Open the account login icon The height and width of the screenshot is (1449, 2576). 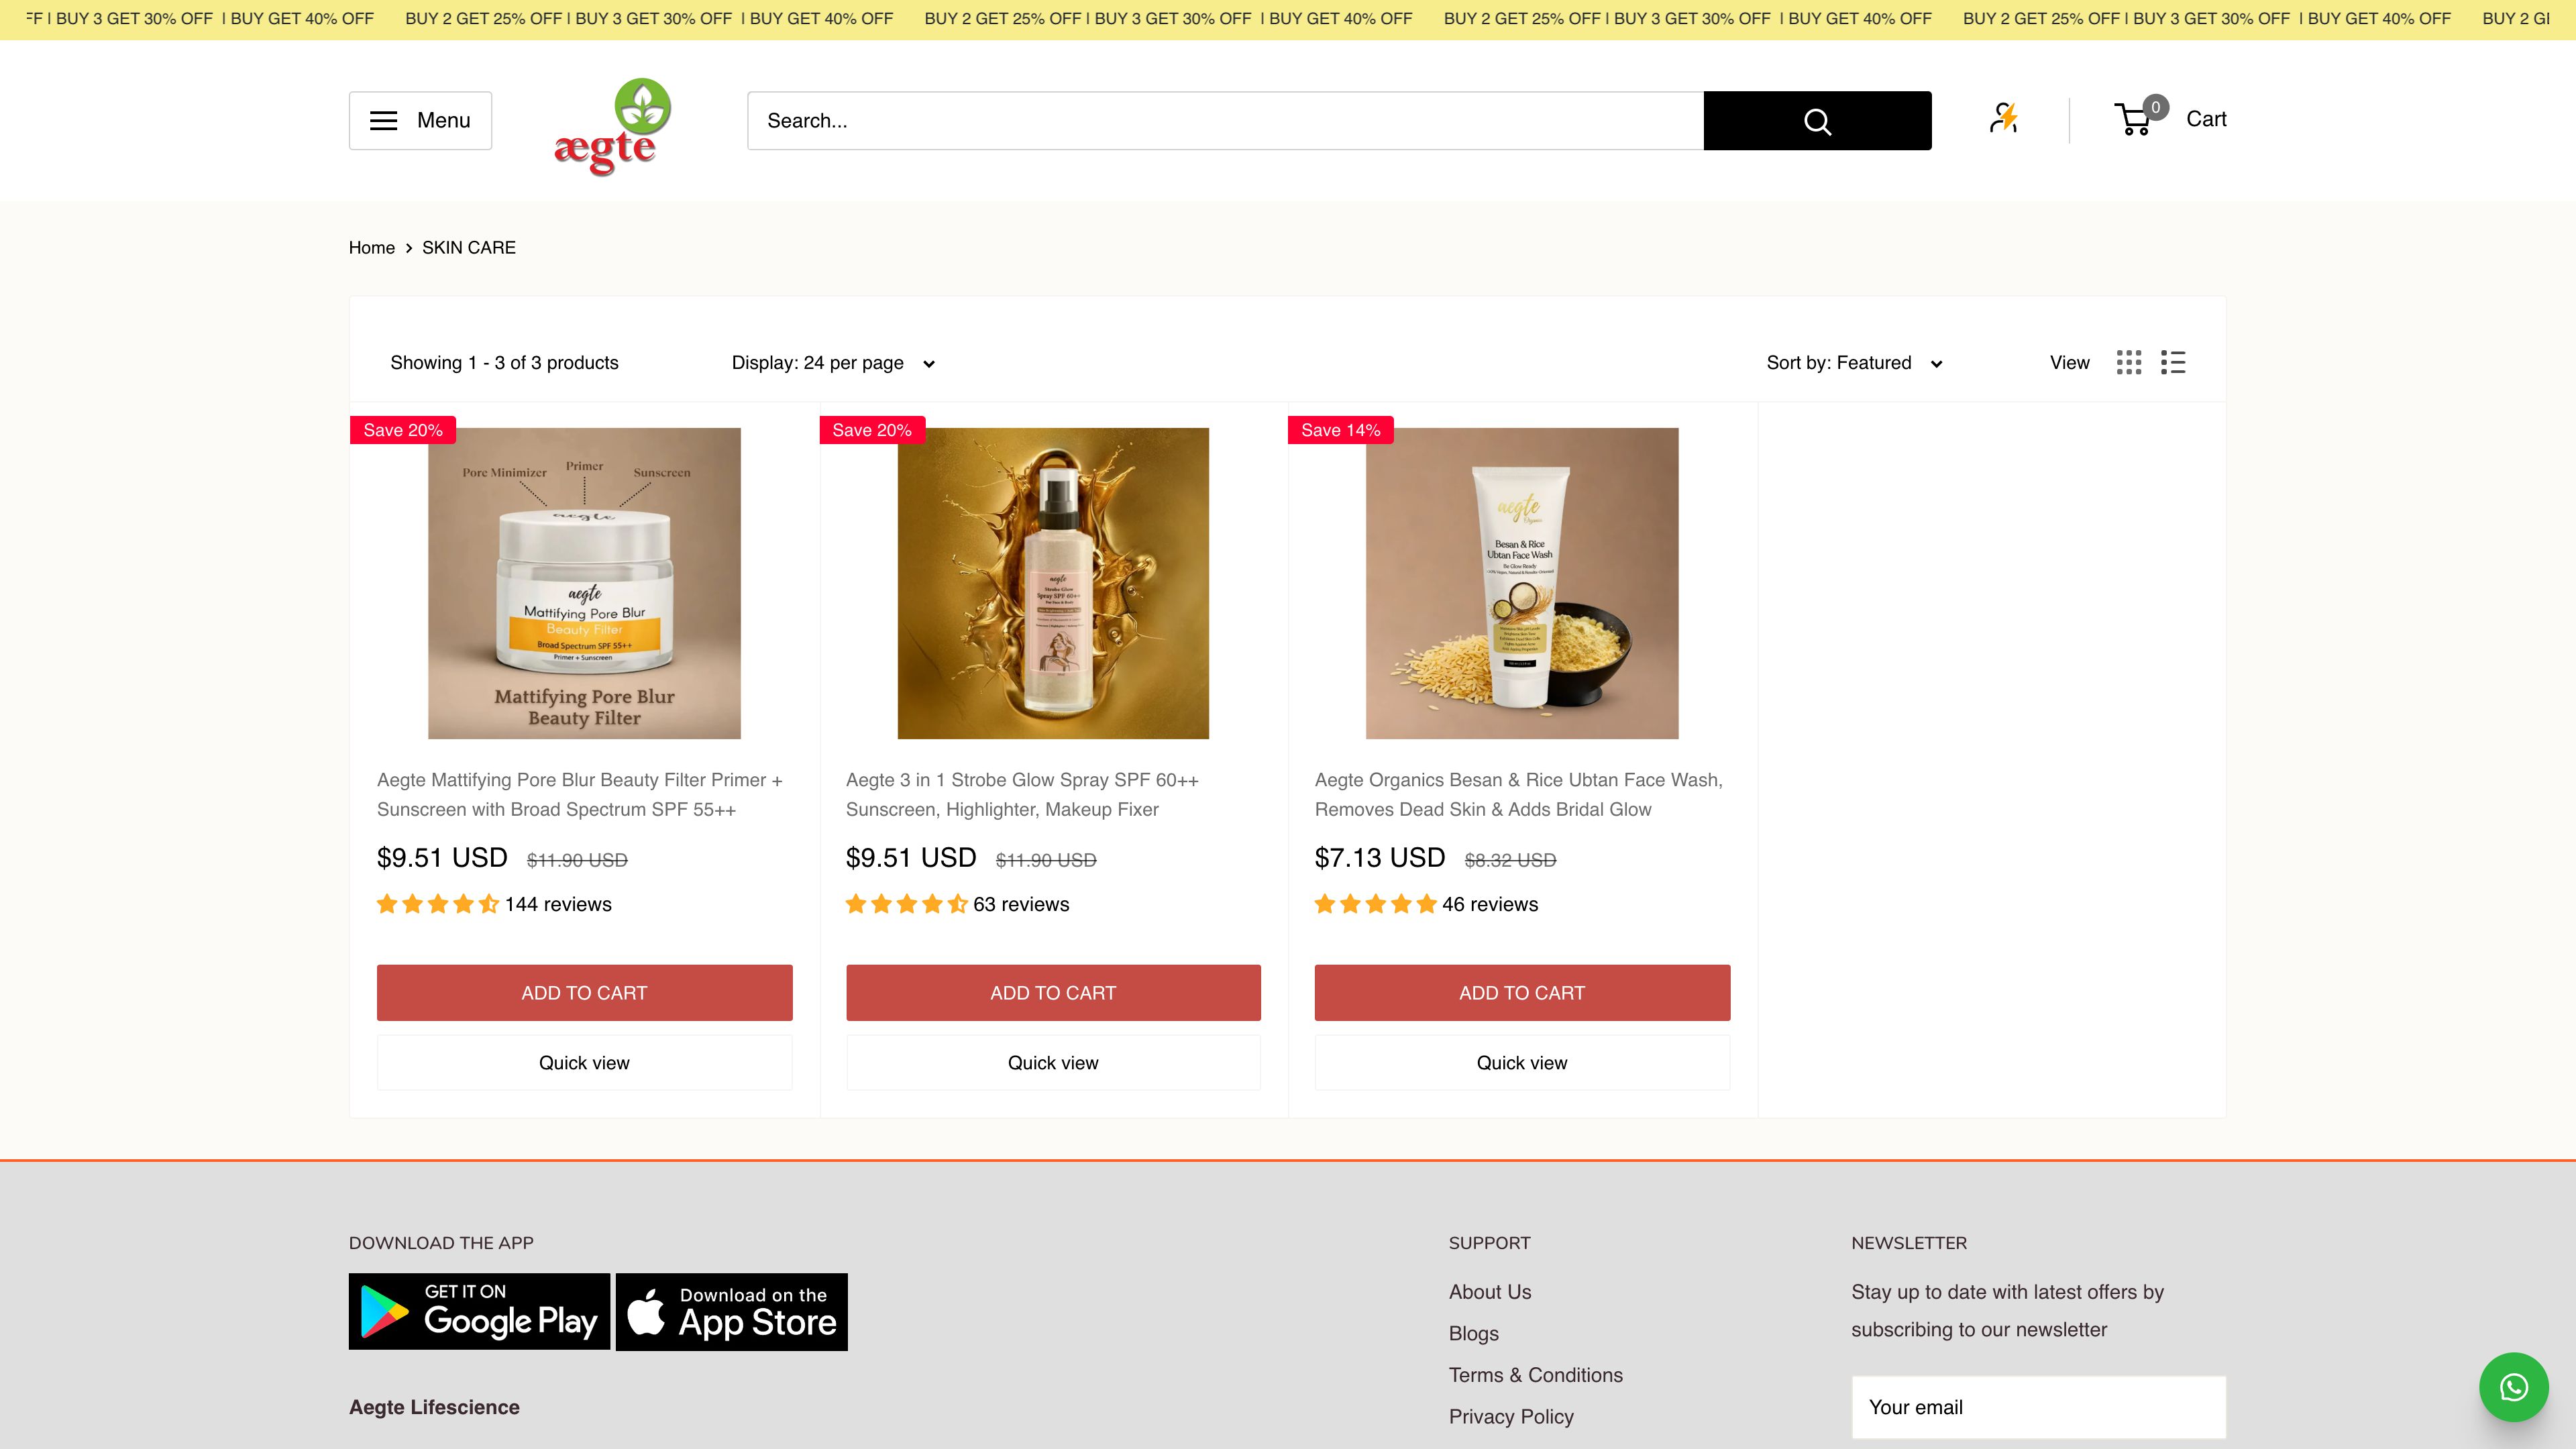pyautogui.click(x=2003, y=119)
